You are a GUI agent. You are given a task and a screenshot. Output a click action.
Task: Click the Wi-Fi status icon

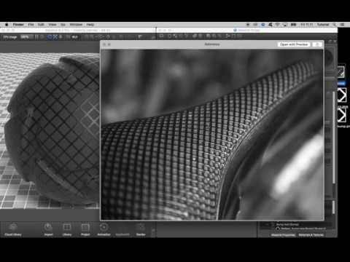point(278,25)
